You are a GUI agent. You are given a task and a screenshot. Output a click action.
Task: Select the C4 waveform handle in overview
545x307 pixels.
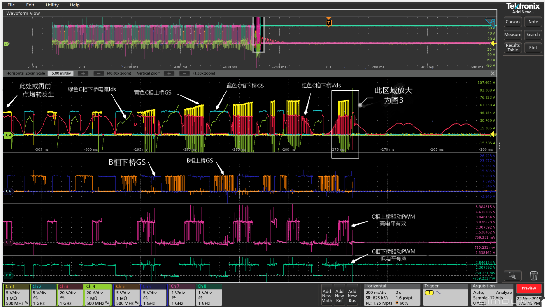click(x=6, y=44)
